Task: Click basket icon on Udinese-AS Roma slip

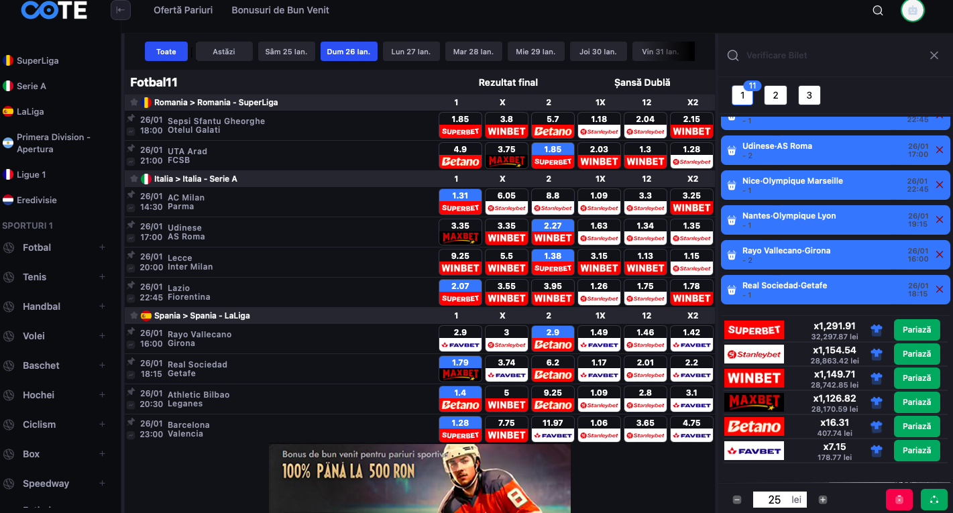Action: click(x=732, y=151)
